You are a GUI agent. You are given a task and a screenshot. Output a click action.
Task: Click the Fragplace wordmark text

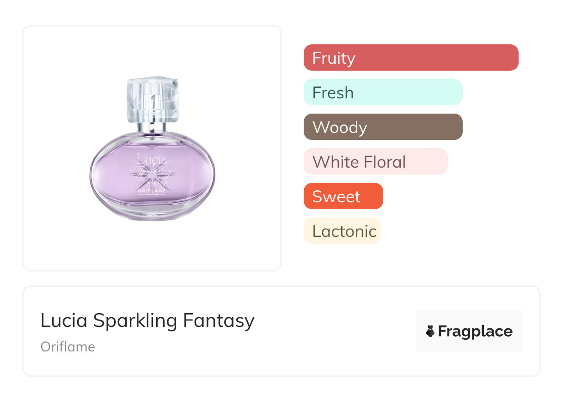(x=475, y=331)
